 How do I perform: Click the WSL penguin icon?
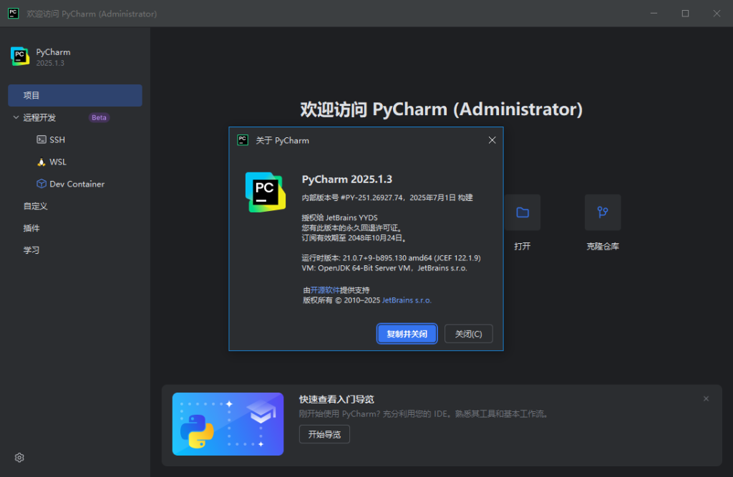click(x=42, y=162)
